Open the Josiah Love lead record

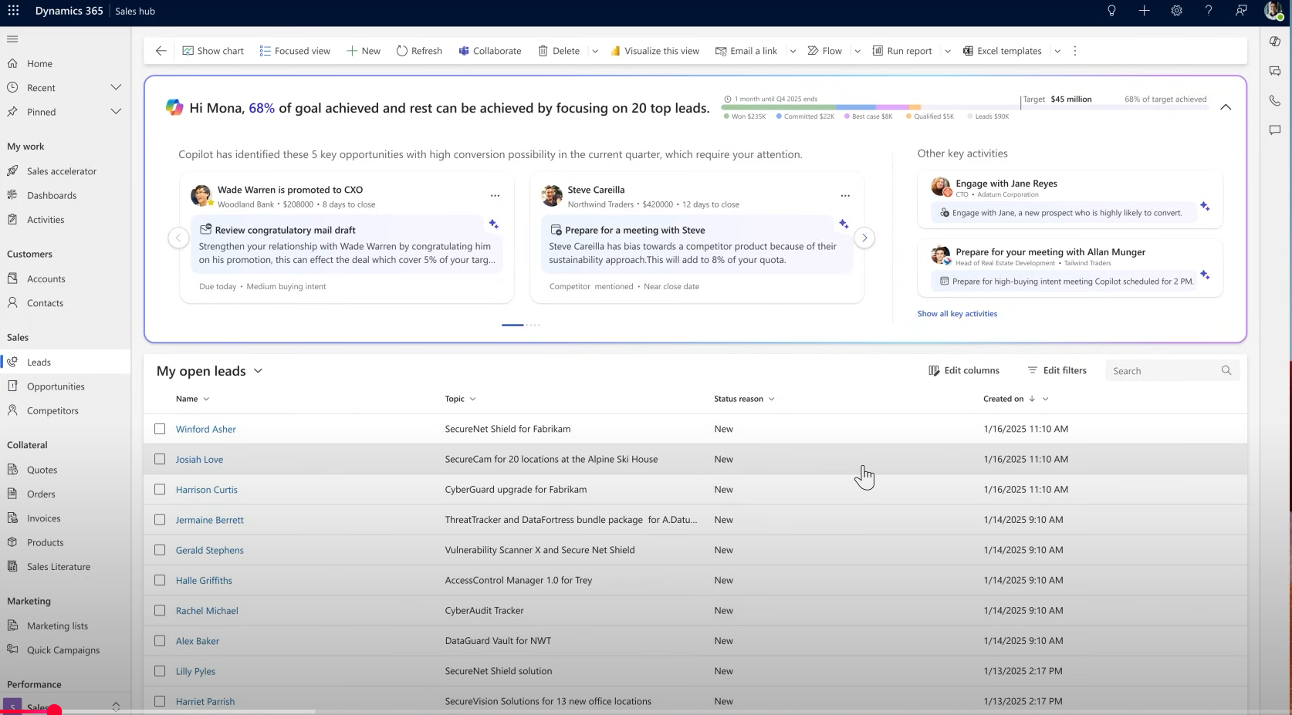[x=199, y=459]
